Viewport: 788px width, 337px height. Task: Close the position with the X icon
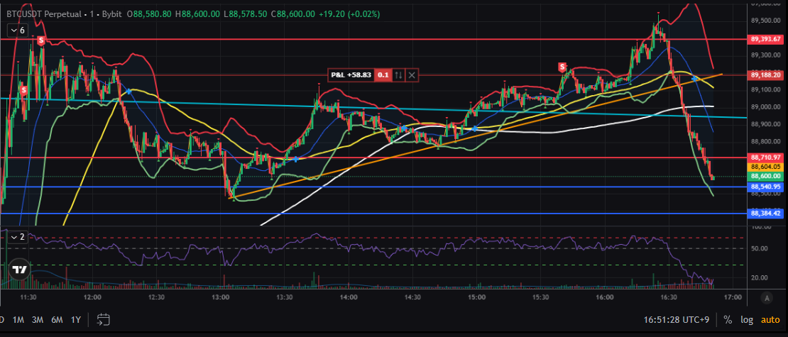click(412, 74)
